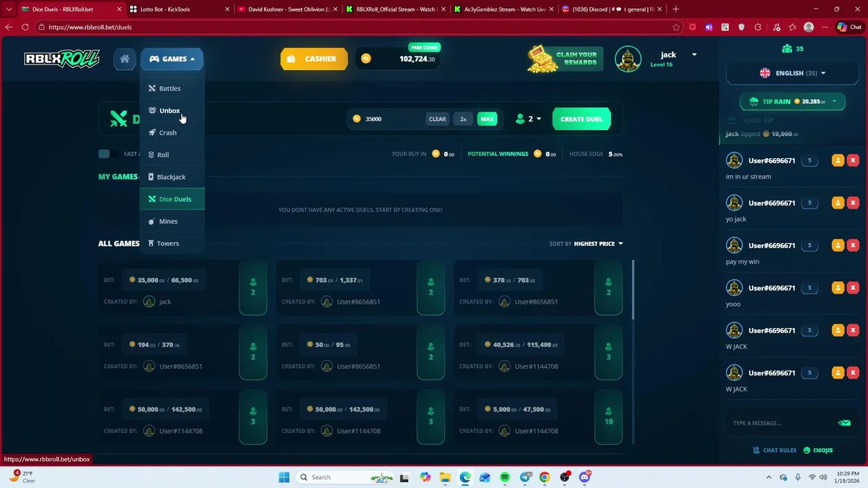Click the duels list vertical scrollbar
868x488 pixels.
click(633, 290)
